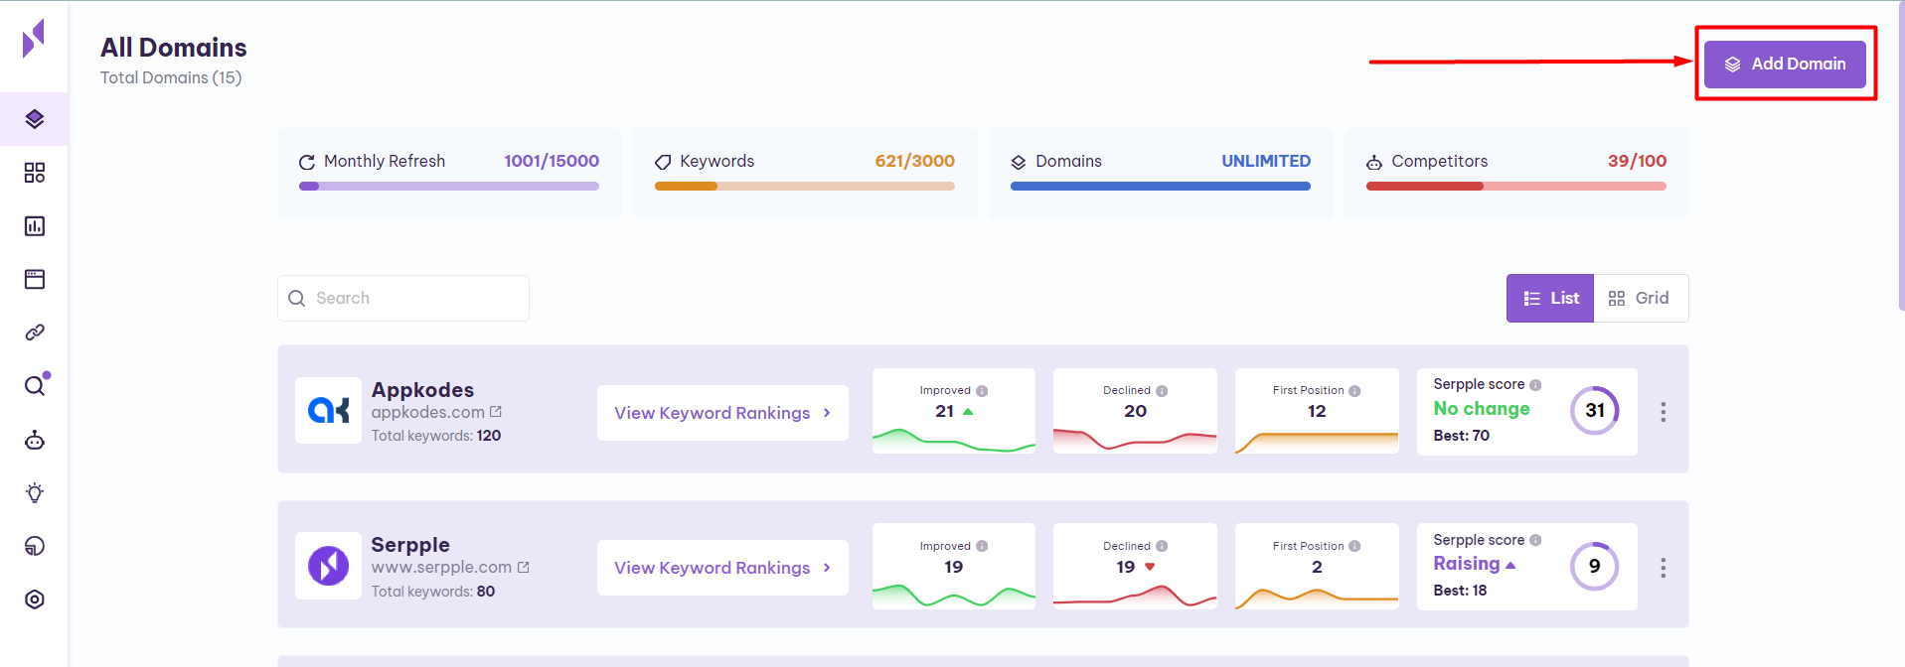The image size is (1905, 667).
Task: Click the "No change" score status
Action: point(1482,409)
